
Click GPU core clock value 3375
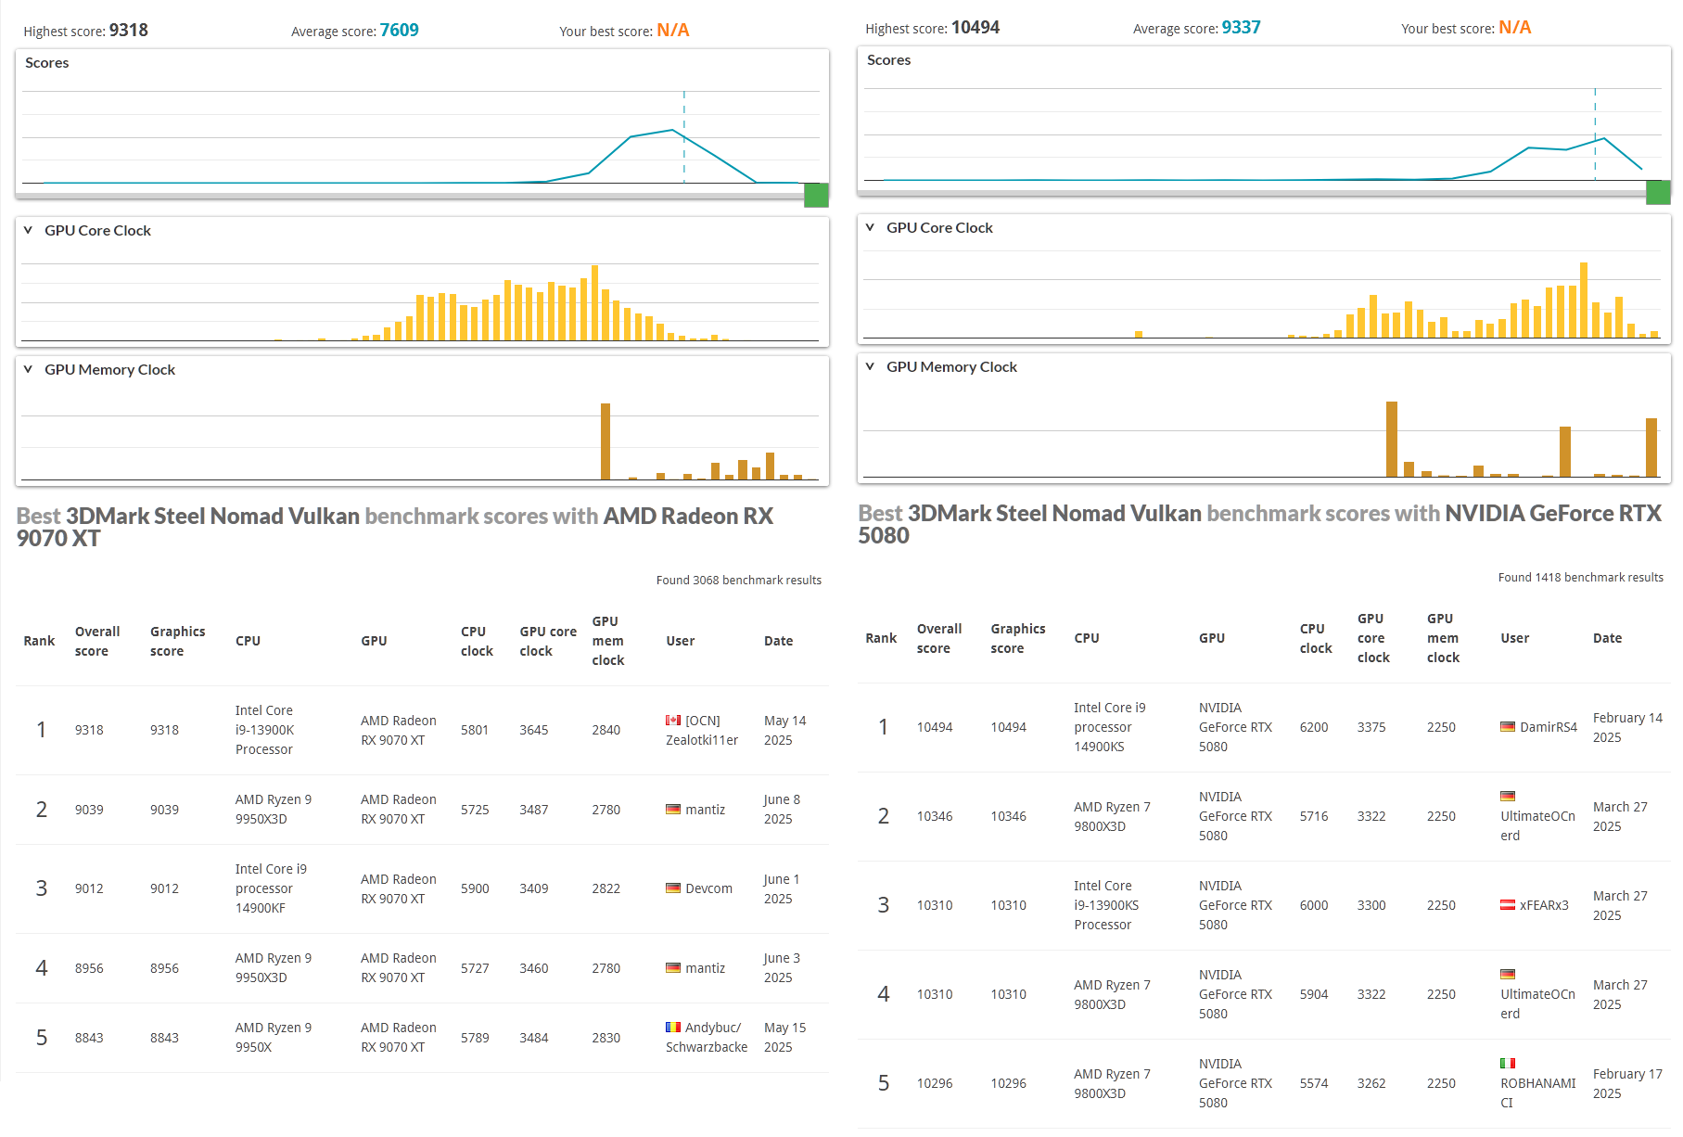click(x=1371, y=727)
